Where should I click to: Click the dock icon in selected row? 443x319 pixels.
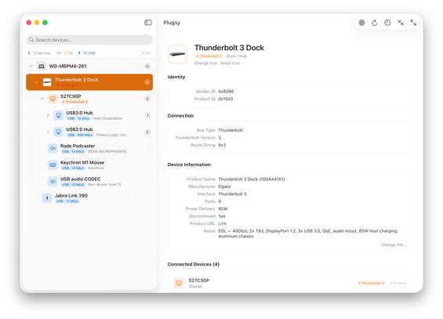(x=47, y=82)
